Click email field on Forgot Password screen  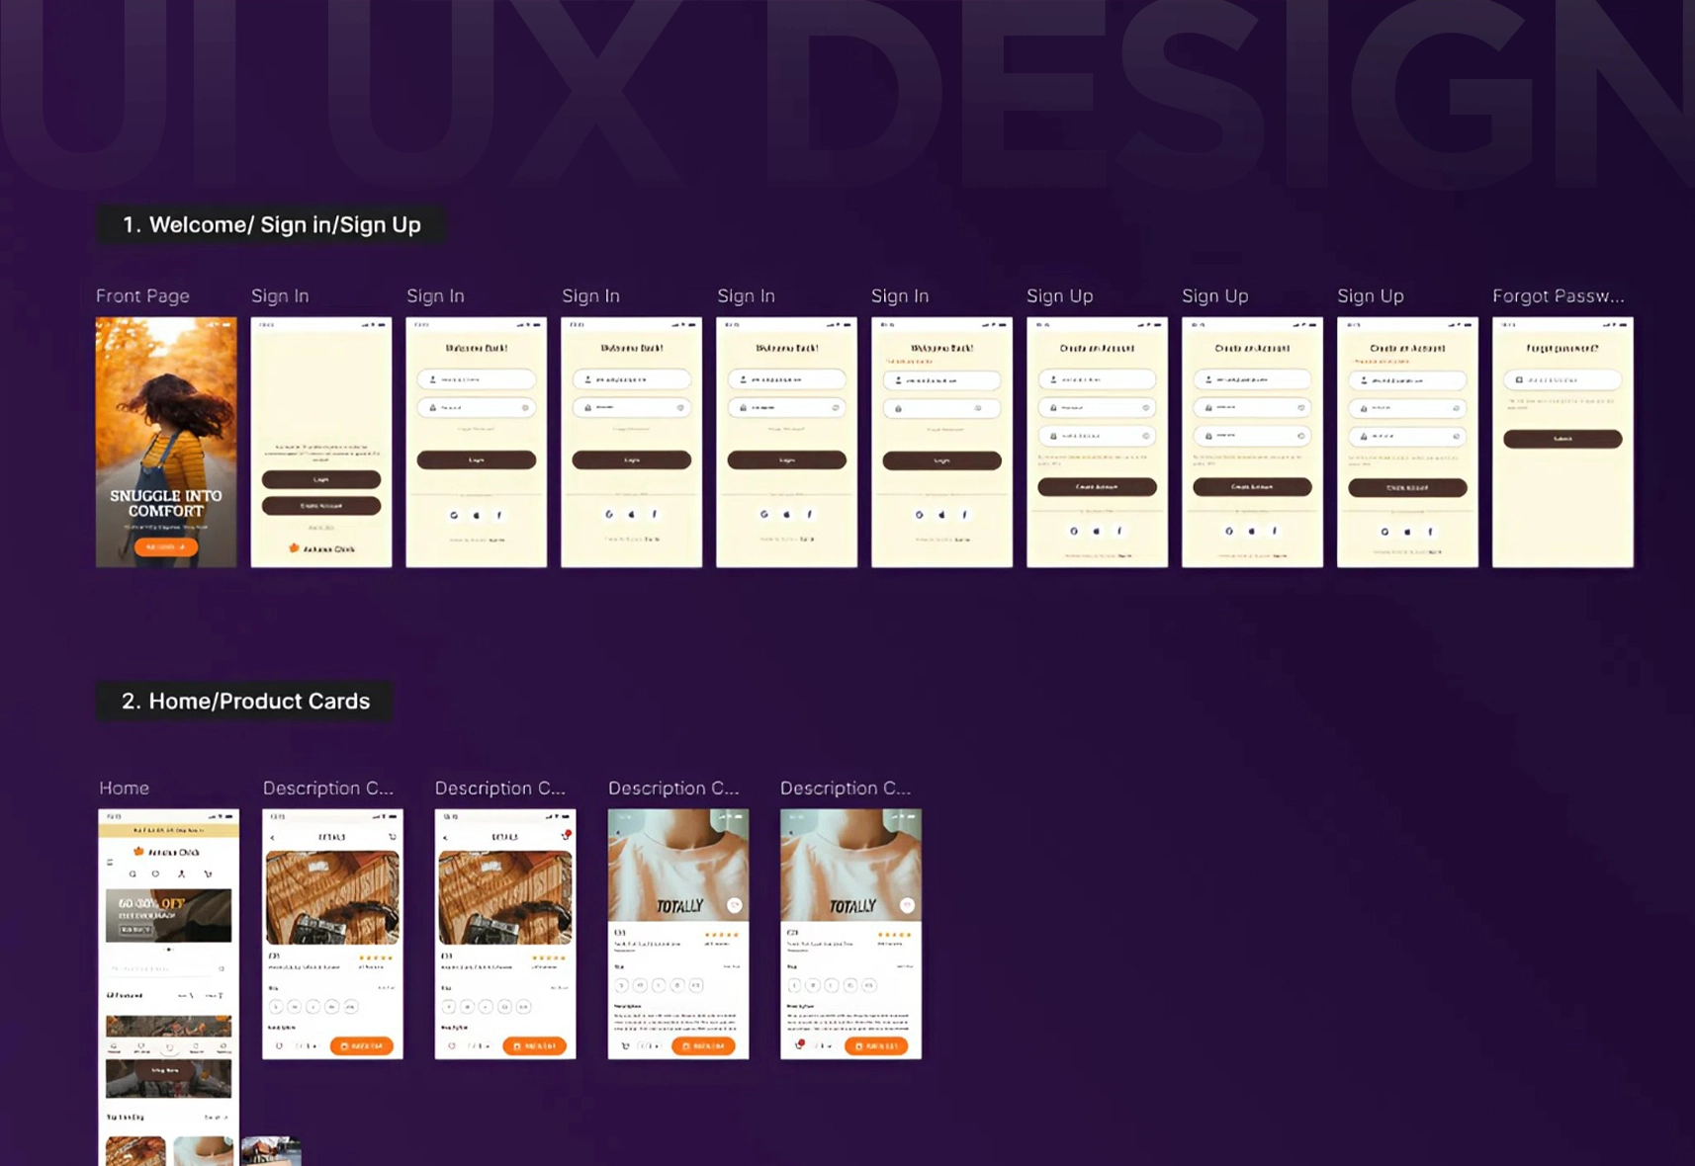click(1561, 380)
